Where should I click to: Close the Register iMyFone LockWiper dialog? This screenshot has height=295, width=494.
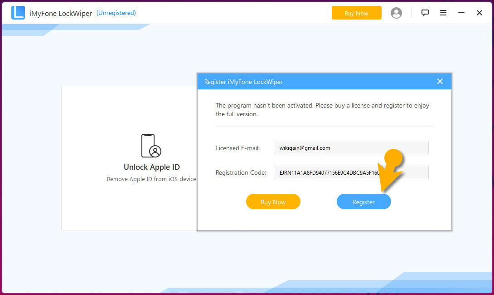pyautogui.click(x=440, y=81)
